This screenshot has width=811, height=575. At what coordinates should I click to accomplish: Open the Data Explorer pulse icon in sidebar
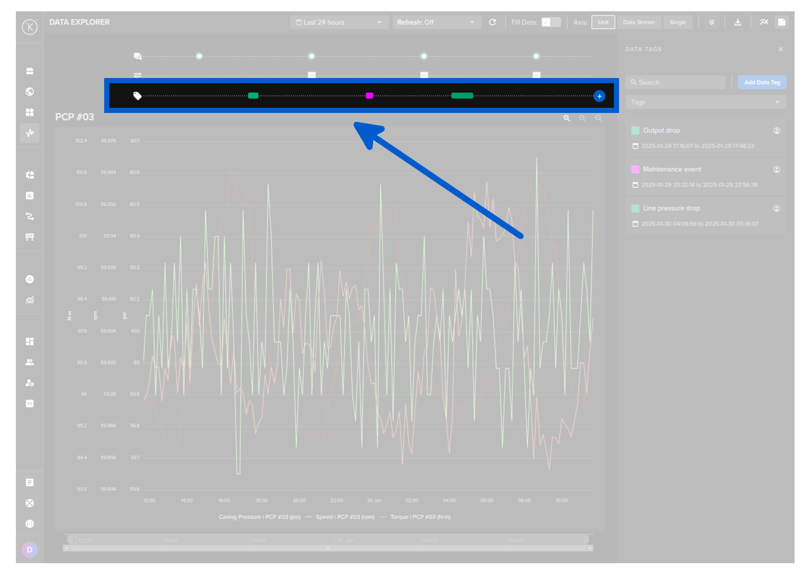point(30,133)
